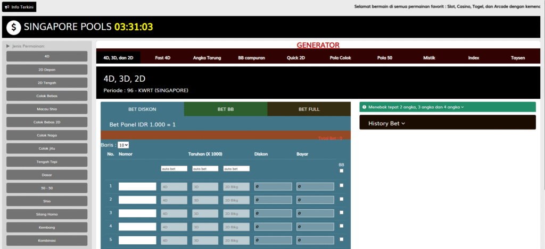545x249 pixels.
Task: Open the BB campuran tab
Action: click(x=252, y=58)
